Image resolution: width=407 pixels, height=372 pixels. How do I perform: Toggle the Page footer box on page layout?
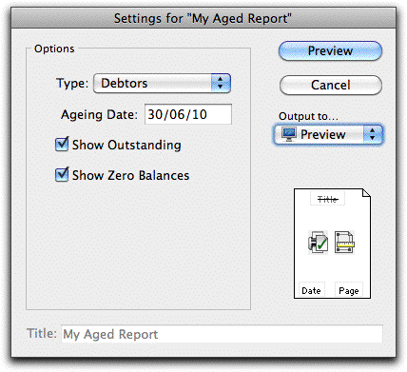349,290
